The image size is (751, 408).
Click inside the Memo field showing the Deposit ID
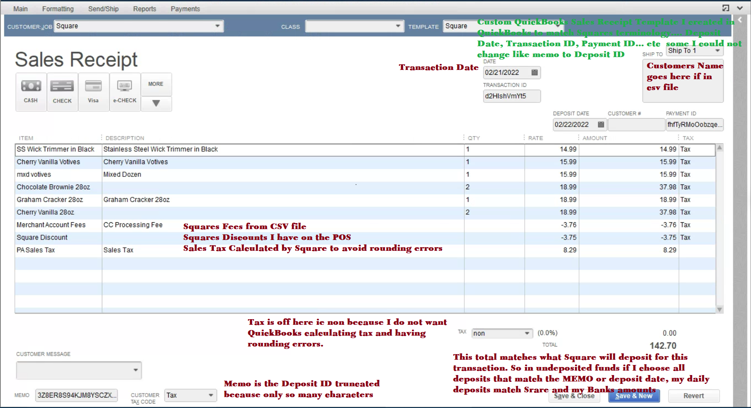(76, 395)
